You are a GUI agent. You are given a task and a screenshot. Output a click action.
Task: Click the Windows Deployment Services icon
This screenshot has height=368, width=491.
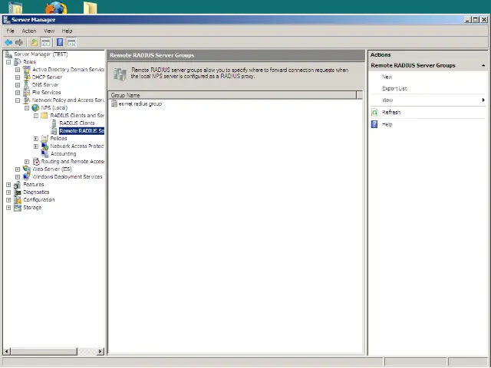point(27,177)
